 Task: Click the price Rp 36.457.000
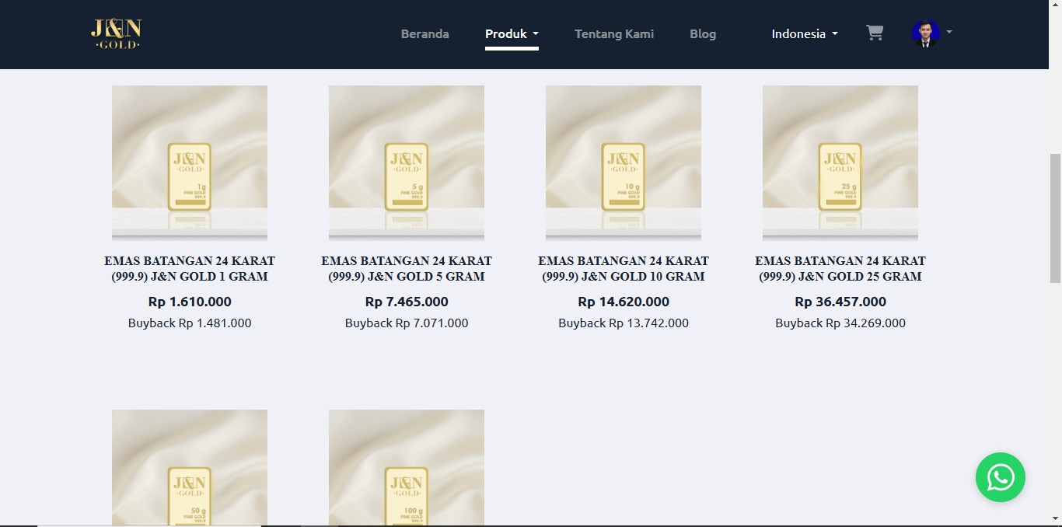(x=840, y=302)
